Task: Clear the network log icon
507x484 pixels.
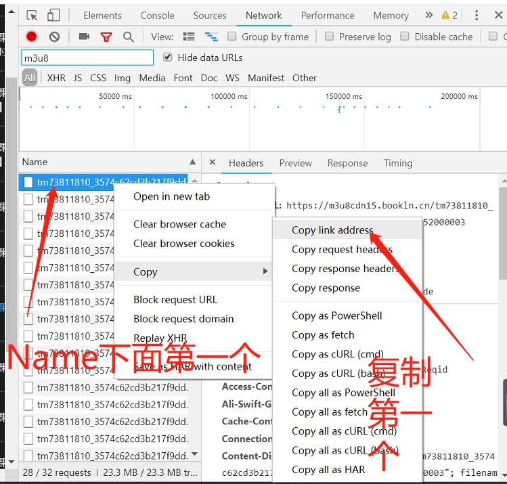Action: (x=54, y=37)
